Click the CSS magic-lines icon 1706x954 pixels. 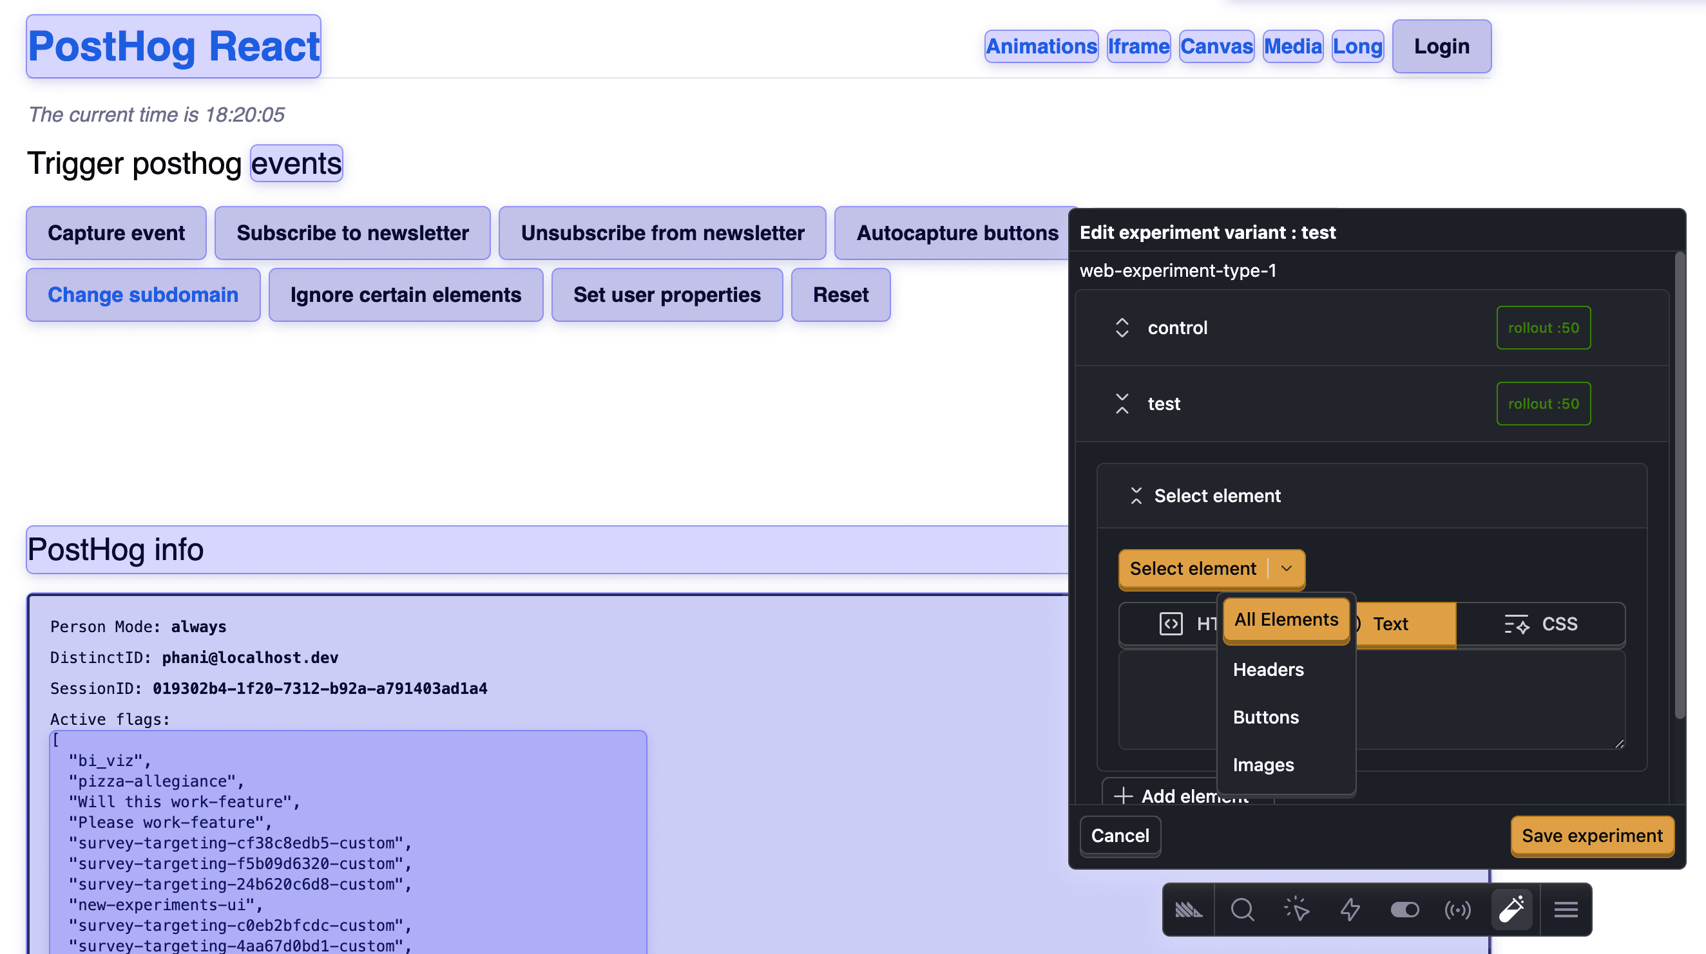pyautogui.click(x=1516, y=624)
